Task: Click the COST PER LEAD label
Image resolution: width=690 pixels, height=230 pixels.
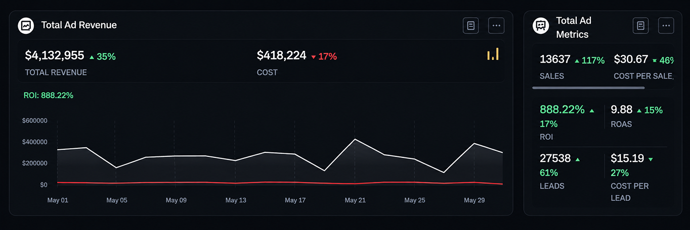Action: click(x=630, y=192)
